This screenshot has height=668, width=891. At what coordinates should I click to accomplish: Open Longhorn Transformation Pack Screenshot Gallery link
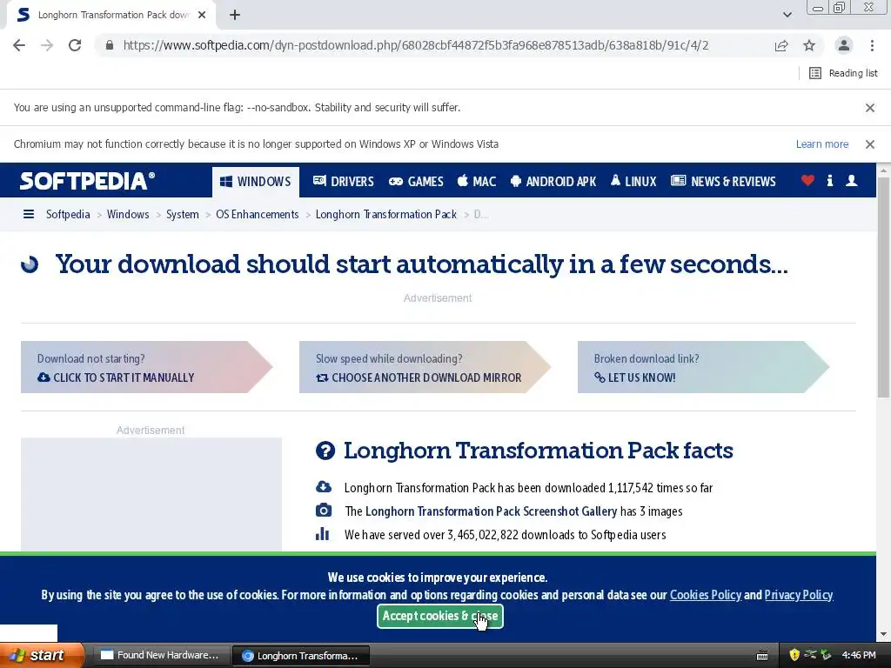[x=491, y=511]
